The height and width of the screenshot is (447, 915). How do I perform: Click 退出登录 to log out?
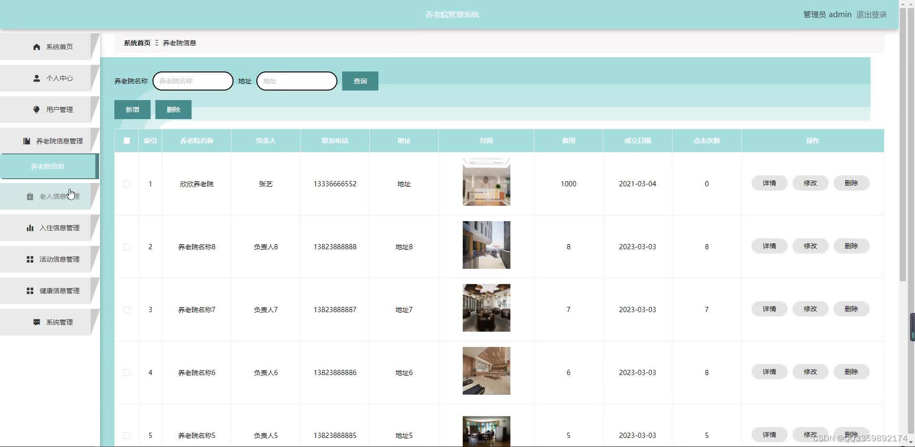tap(871, 15)
